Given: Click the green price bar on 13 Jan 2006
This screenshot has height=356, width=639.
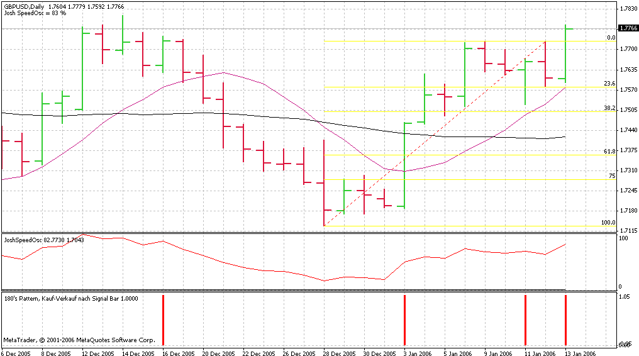Looking at the screenshot, I should point(565,53).
